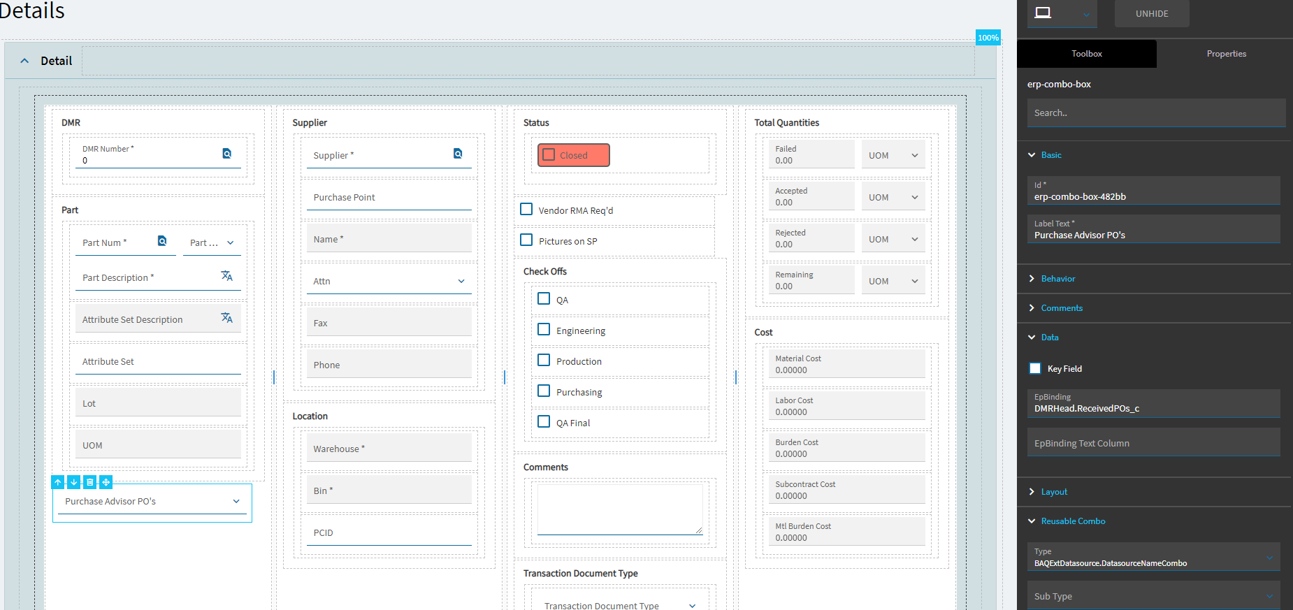Expand the Comments properties section
Viewport: 1293px width, 610px height.
pyautogui.click(x=1032, y=308)
